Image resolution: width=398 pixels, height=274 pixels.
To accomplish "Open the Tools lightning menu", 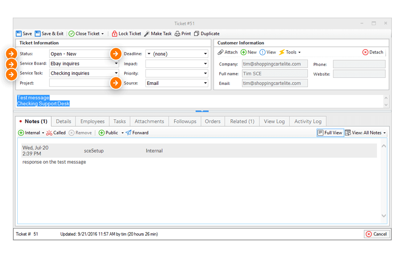I will pos(290,52).
